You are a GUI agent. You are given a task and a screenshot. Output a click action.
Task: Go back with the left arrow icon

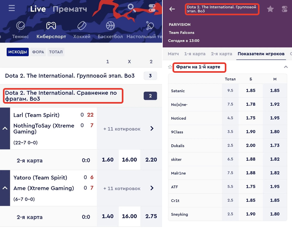pyautogui.click(x=172, y=9)
